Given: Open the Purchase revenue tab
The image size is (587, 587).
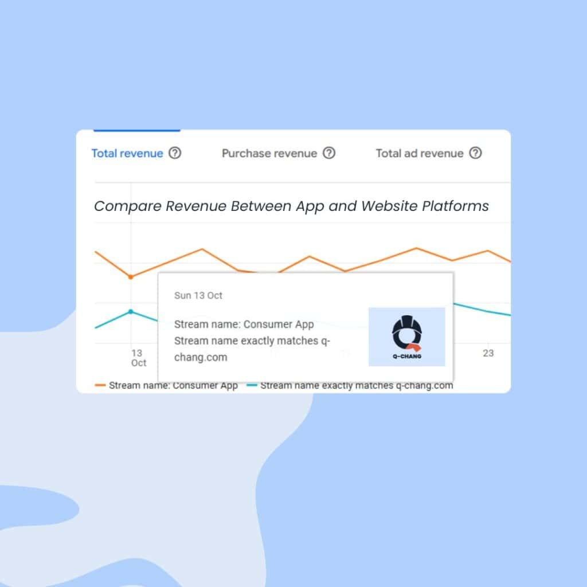Looking at the screenshot, I should point(269,153).
